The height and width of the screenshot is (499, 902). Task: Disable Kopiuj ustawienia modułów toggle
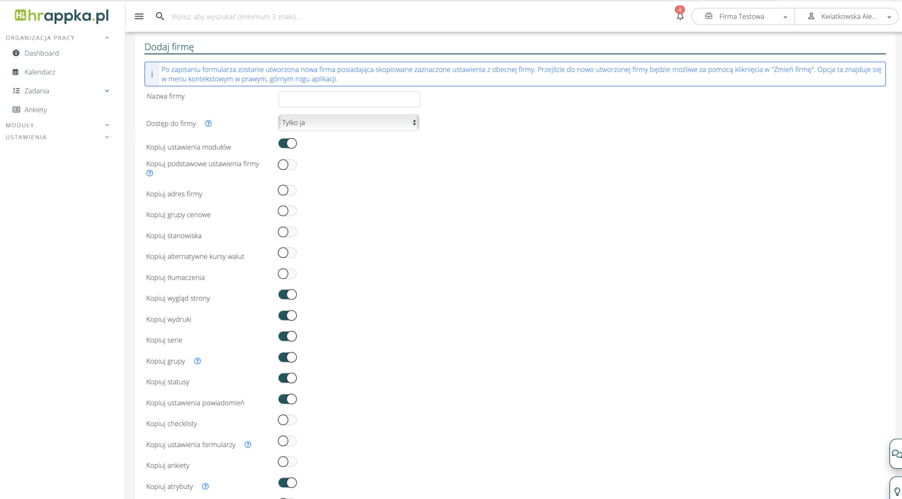pos(287,144)
